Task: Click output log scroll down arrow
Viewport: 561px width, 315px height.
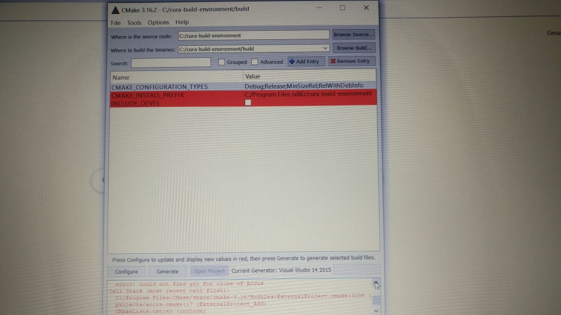Action: (376, 311)
